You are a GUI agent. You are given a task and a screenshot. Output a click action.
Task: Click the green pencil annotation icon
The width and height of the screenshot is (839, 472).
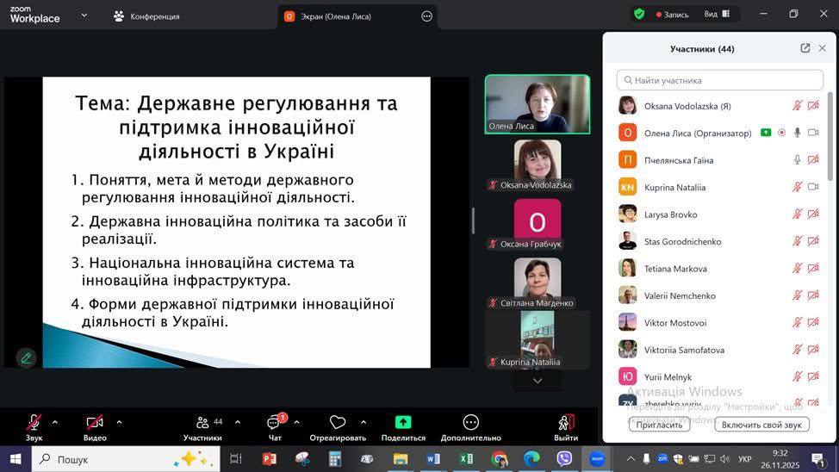click(26, 357)
